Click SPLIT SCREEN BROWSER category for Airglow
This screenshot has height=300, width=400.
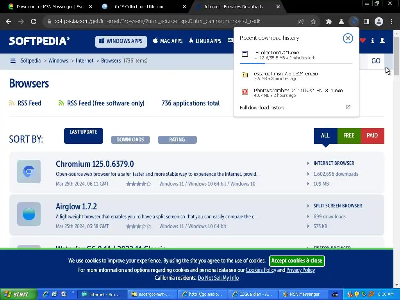[338, 206]
